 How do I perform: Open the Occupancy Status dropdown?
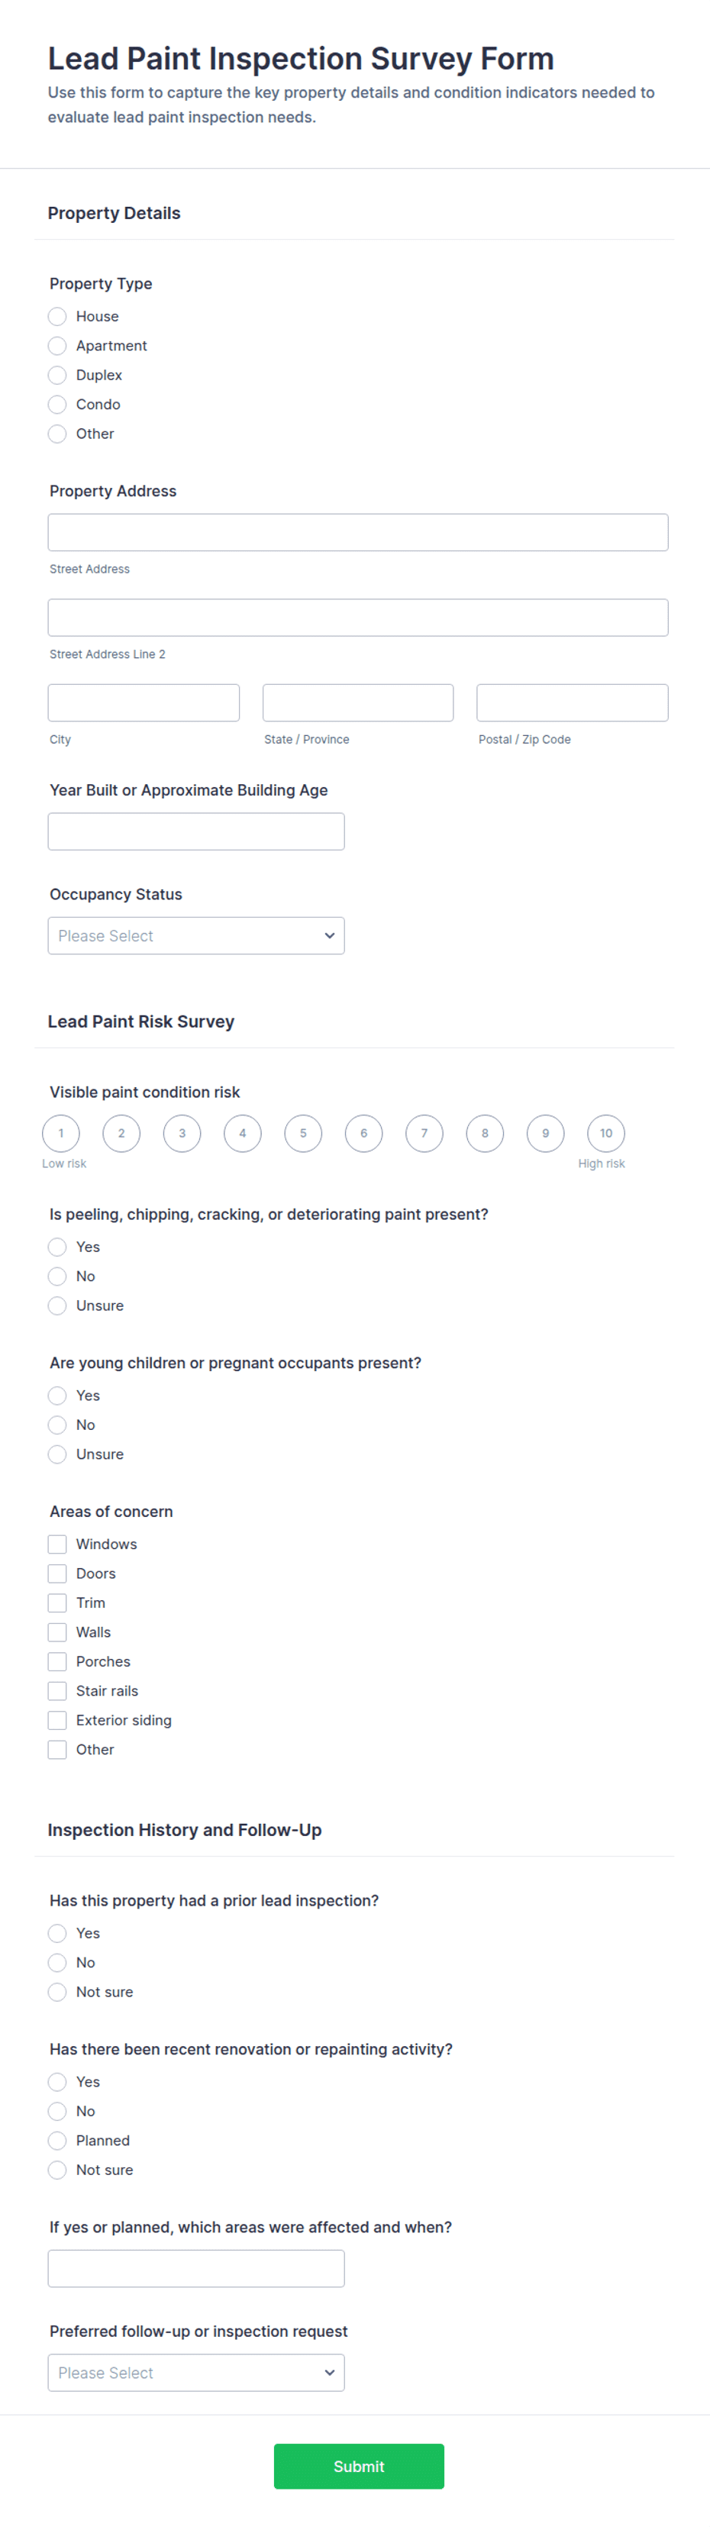click(196, 935)
